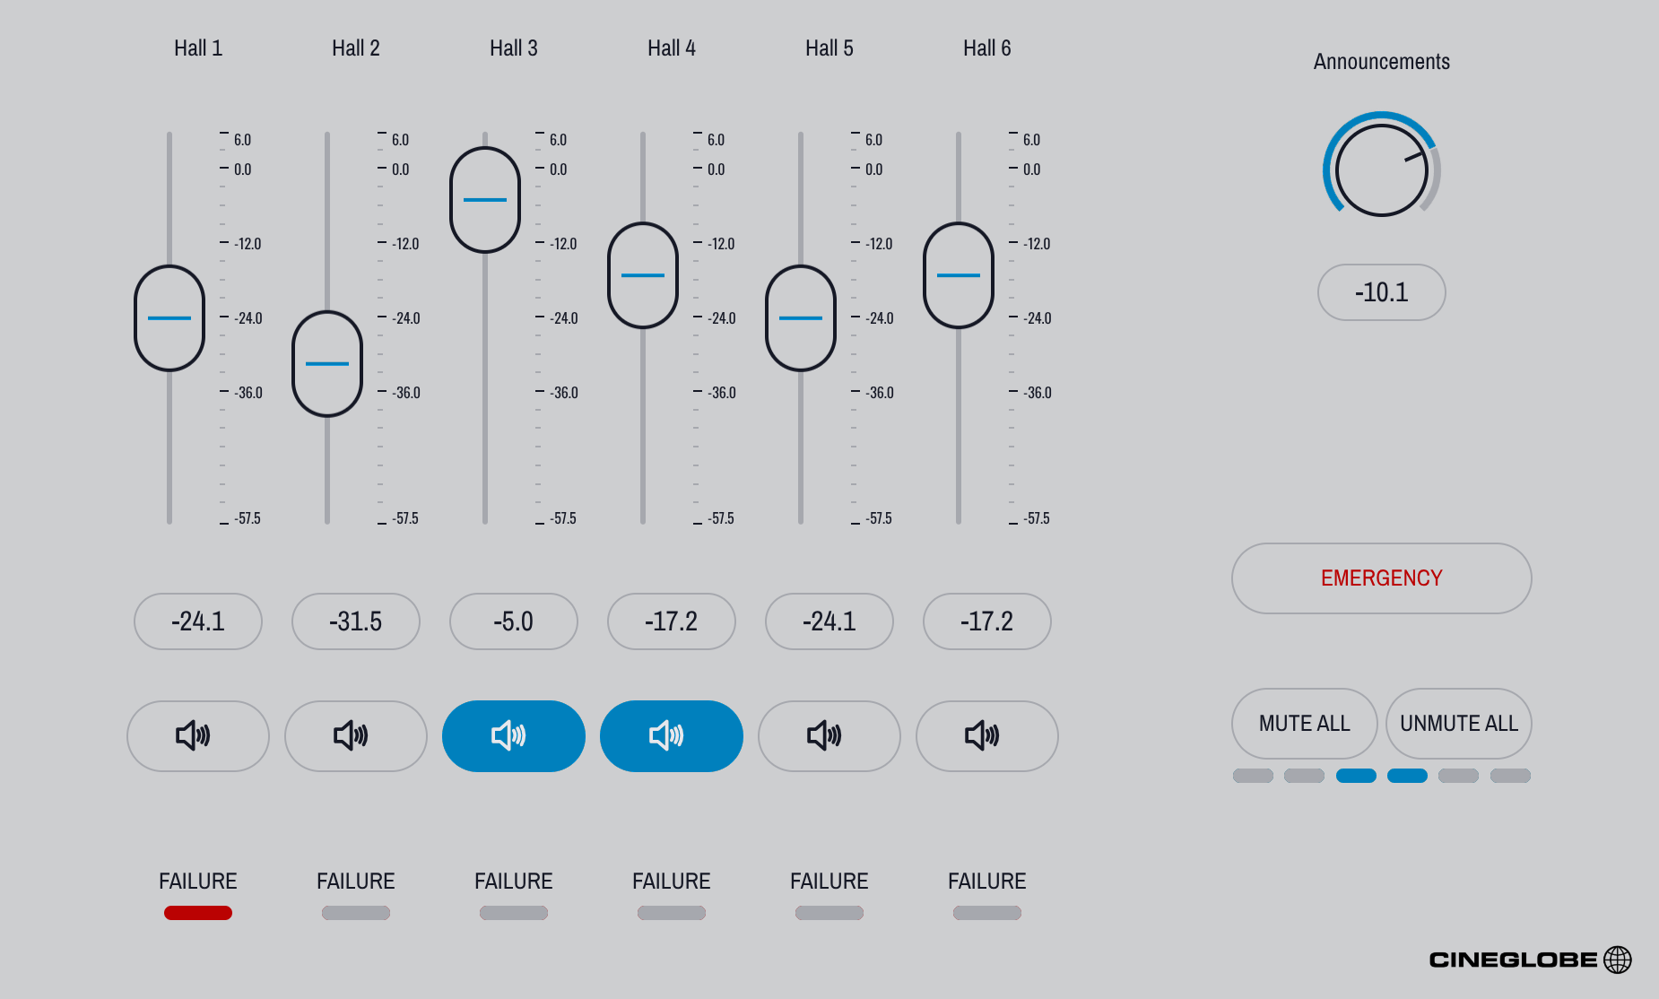Mute the Hall 5 speaker
1659x999 pixels.
[x=829, y=736]
